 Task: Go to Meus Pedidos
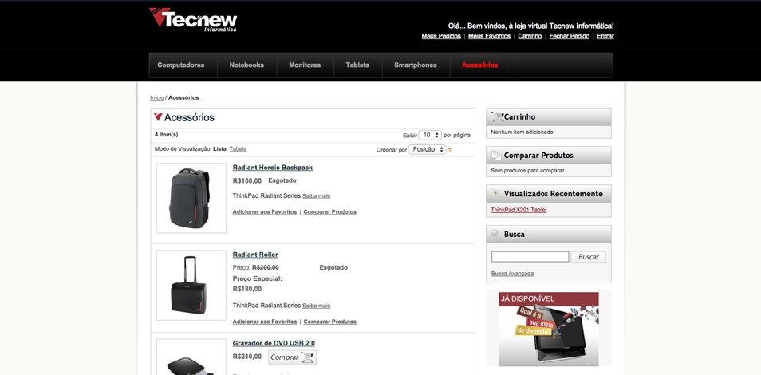tap(441, 36)
